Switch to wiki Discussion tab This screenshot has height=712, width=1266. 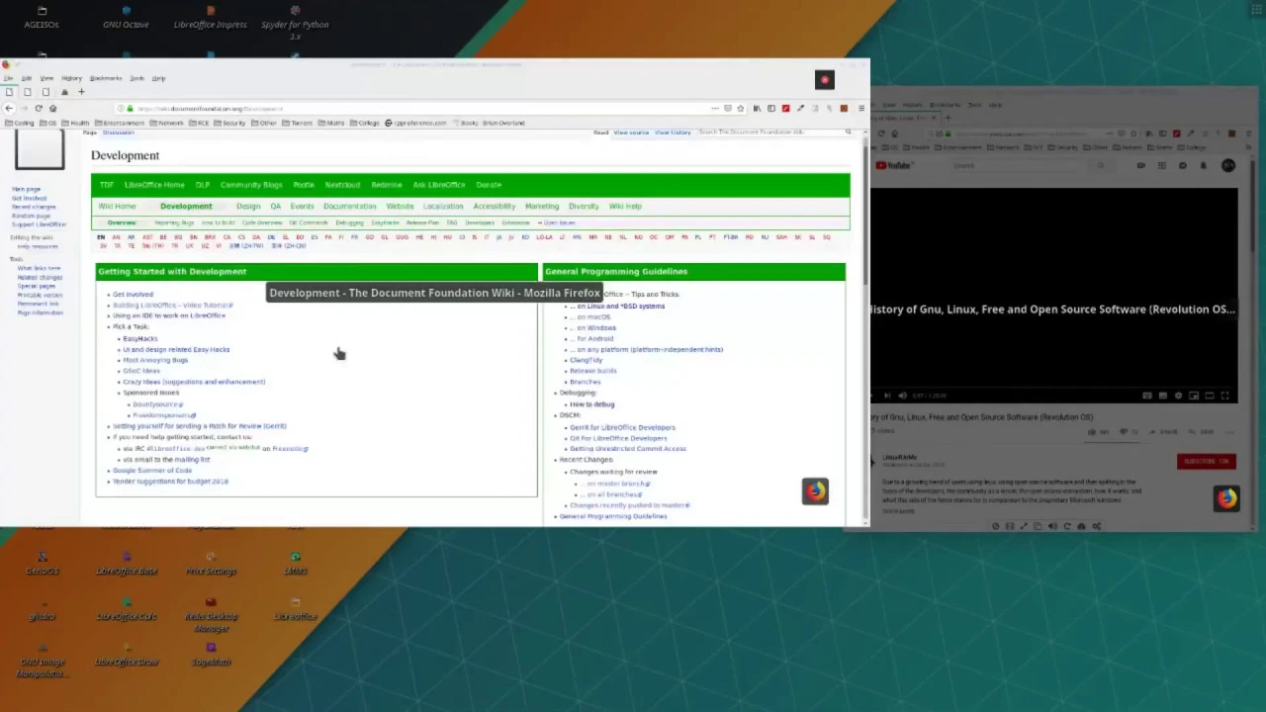pos(118,133)
